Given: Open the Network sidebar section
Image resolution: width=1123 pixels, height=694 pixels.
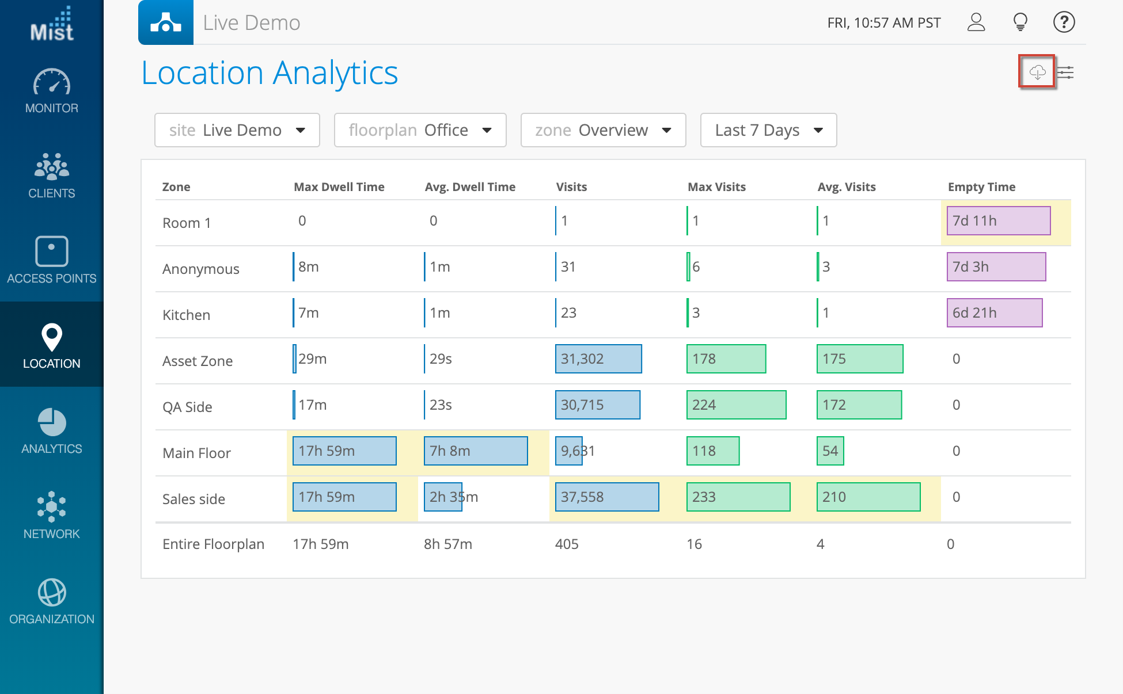Looking at the screenshot, I should [52, 516].
